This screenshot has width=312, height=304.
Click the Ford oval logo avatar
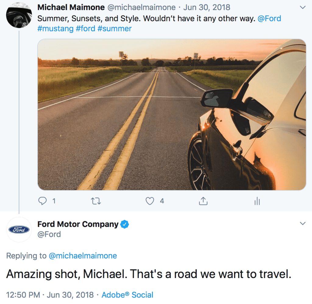point(19,230)
